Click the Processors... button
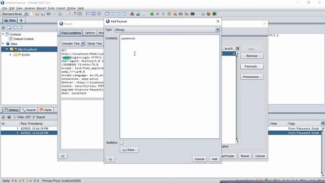The width and height of the screenshot is (325, 183). pos(252,77)
